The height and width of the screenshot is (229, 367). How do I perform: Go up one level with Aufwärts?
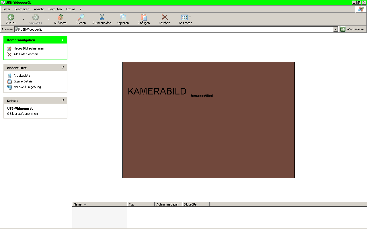pyautogui.click(x=60, y=19)
